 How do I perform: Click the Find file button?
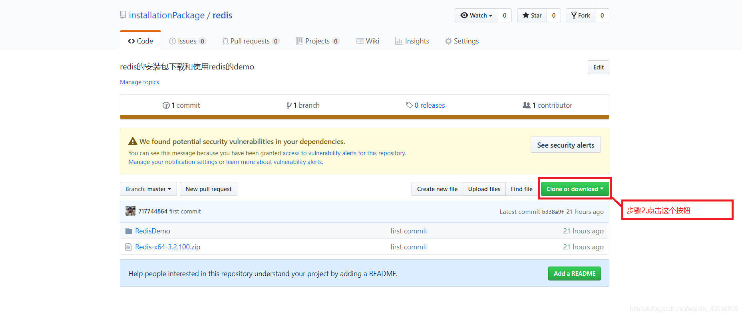(x=521, y=189)
